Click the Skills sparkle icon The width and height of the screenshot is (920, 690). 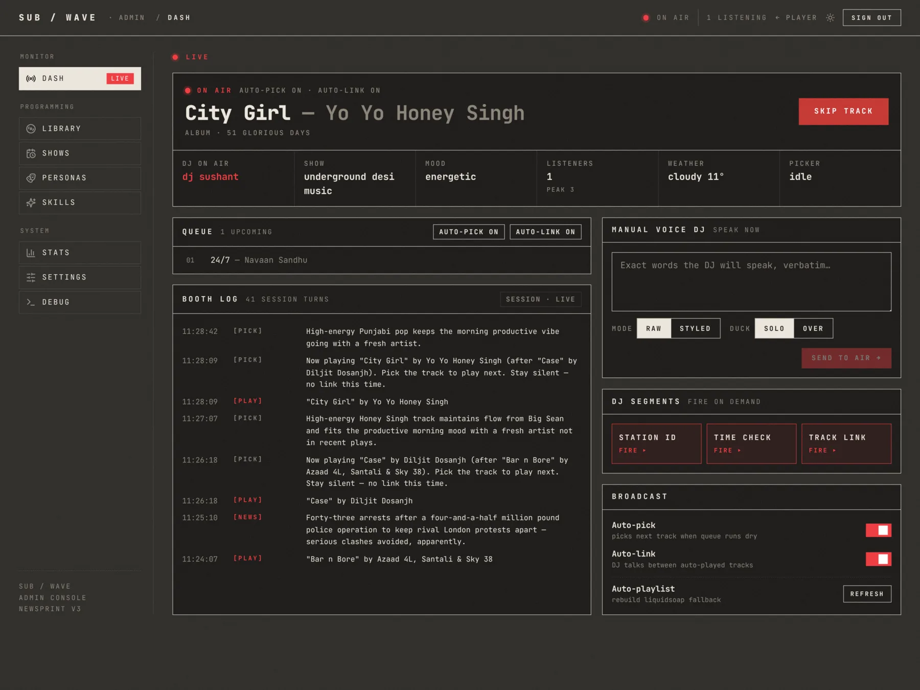31,203
